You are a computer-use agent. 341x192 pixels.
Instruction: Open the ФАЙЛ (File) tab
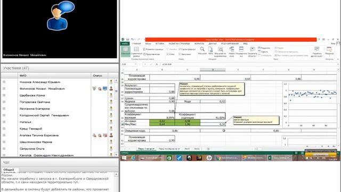pyautogui.click(x=125, y=44)
